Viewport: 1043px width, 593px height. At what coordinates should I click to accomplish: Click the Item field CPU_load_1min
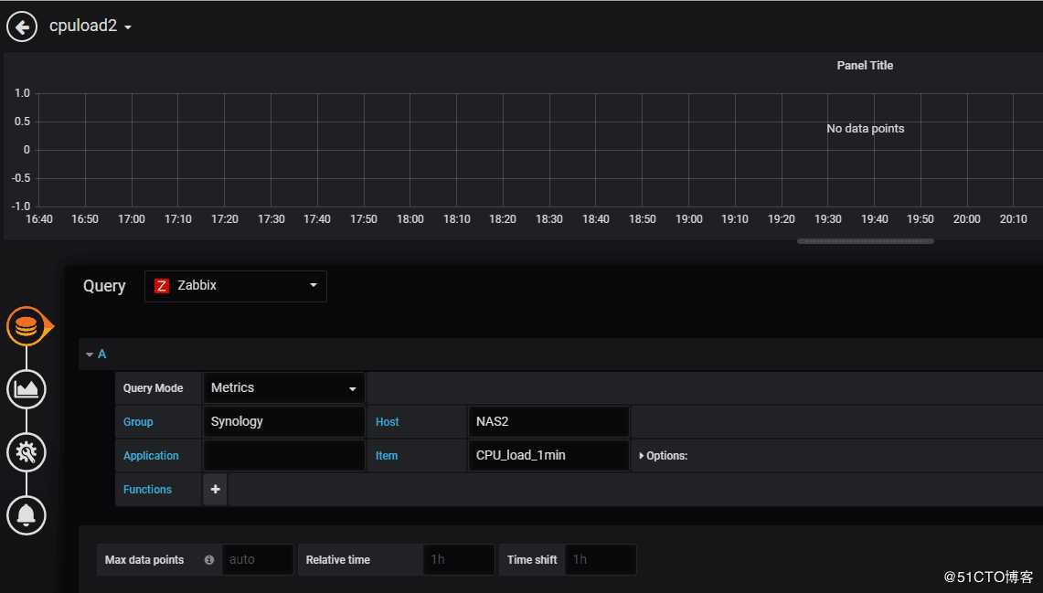coord(548,455)
